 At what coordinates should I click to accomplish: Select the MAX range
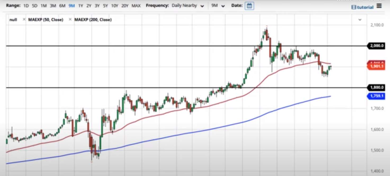[136, 6]
